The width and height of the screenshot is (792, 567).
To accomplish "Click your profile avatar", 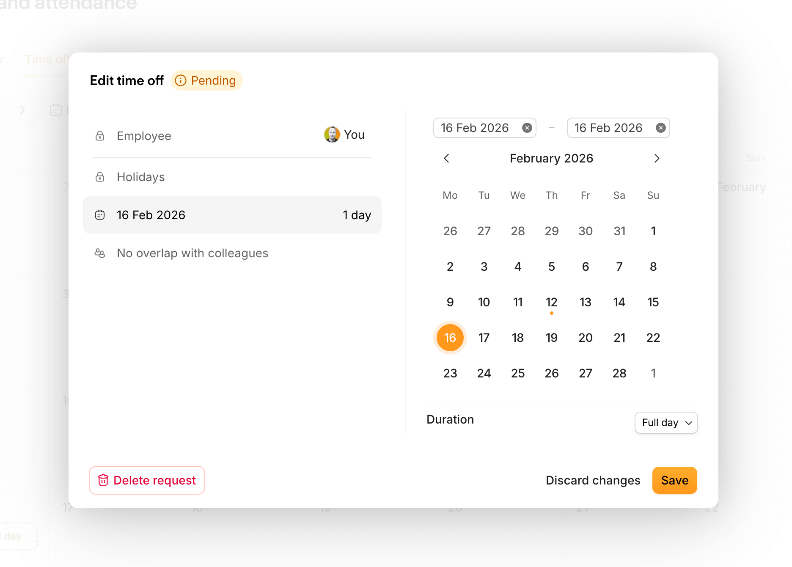I will [x=332, y=135].
